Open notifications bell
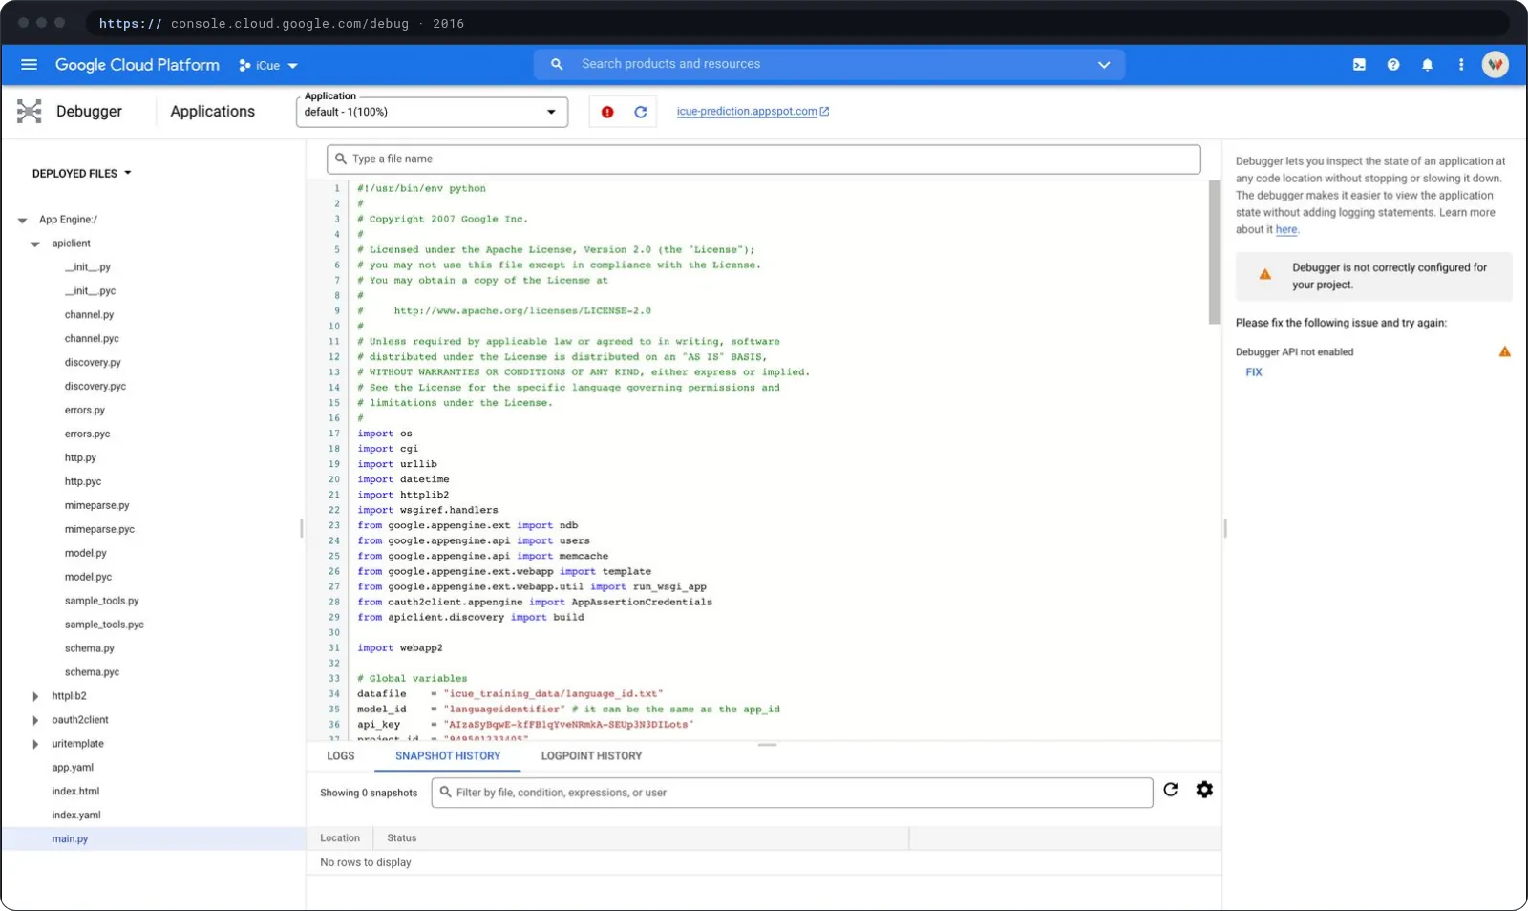The height and width of the screenshot is (911, 1528). tap(1427, 65)
